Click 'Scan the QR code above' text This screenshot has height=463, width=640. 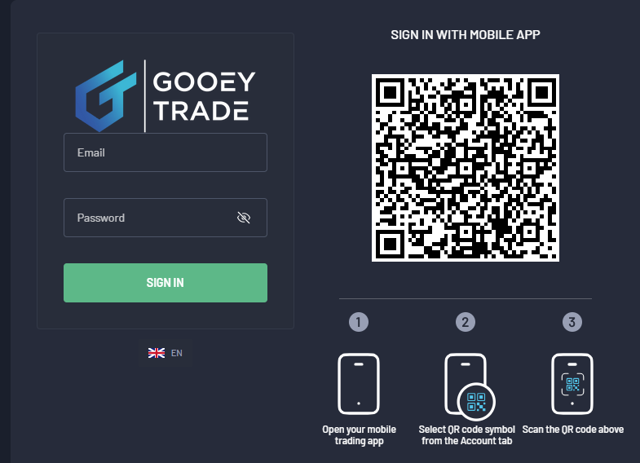[572, 430]
